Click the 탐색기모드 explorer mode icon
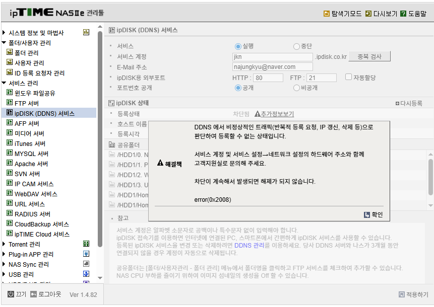Image resolution: width=434 pixels, height=307 pixels. tap(327, 14)
